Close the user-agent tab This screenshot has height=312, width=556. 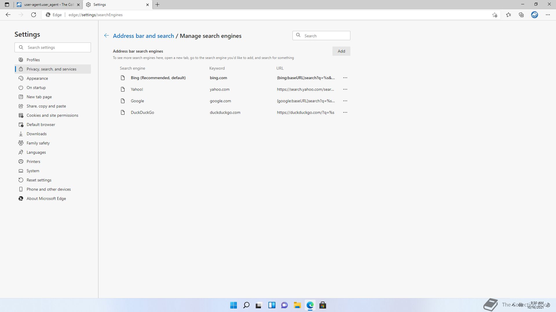coord(78,5)
